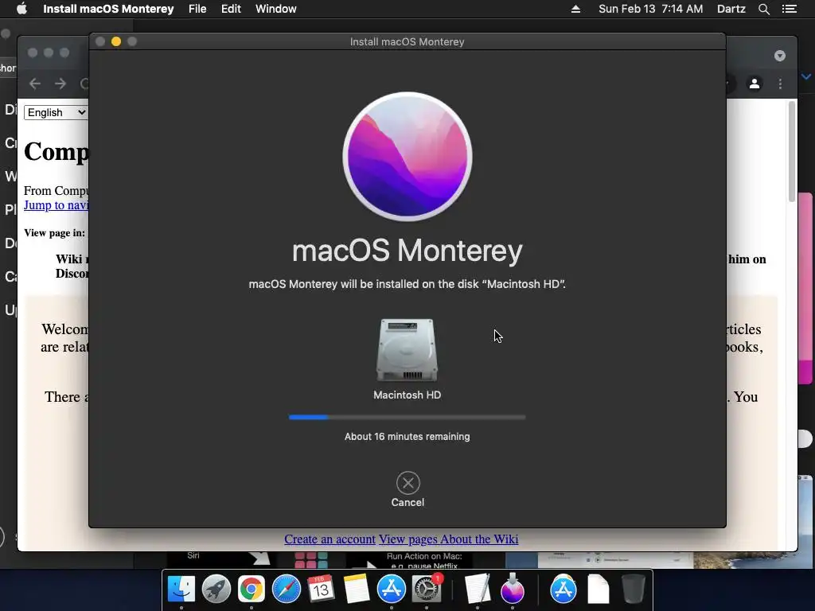Viewport: 815px width, 611px height.
Task: Click the View pages link
Action: click(408, 539)
